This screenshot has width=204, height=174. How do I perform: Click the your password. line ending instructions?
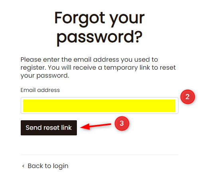[x=45, y=76]
